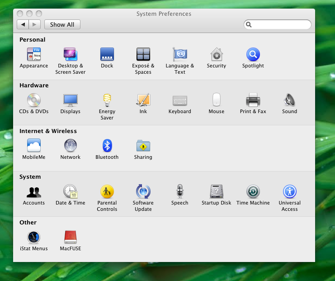The height and width of the screenshot is (281, 335).
Task: Click the magnifying glass in the search field
Action: coord(249,24)
